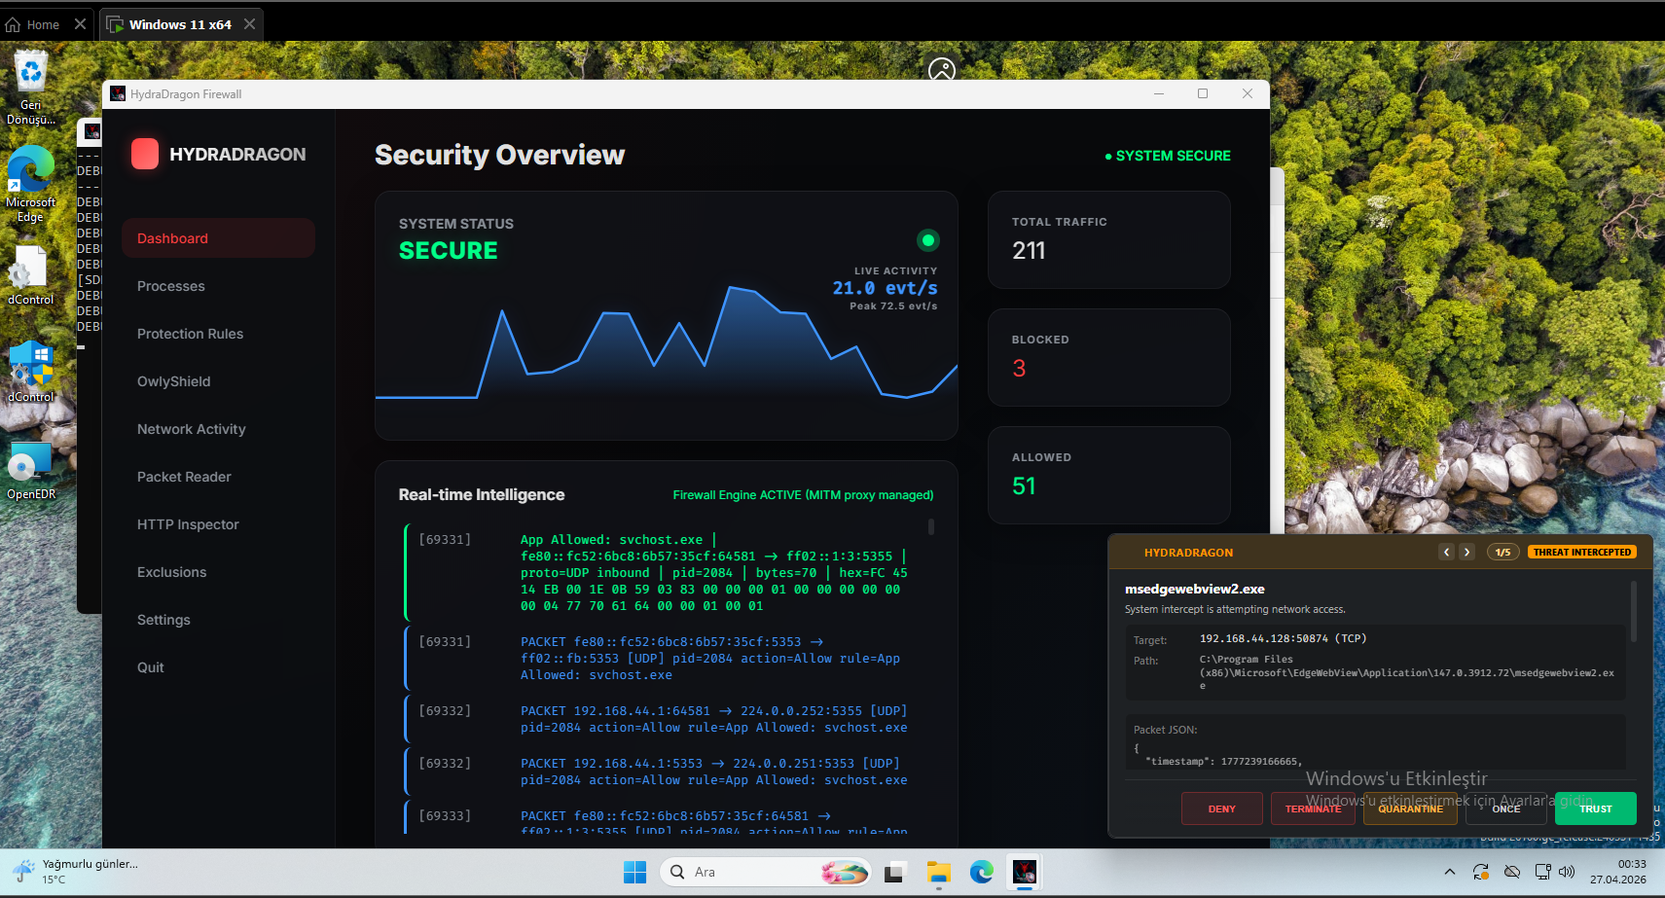1665x898 pixels.
Task: Click the Windows Start button
Action: pos(634,873)
